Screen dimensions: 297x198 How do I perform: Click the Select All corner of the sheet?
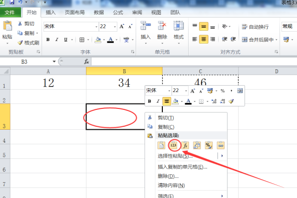5,71
